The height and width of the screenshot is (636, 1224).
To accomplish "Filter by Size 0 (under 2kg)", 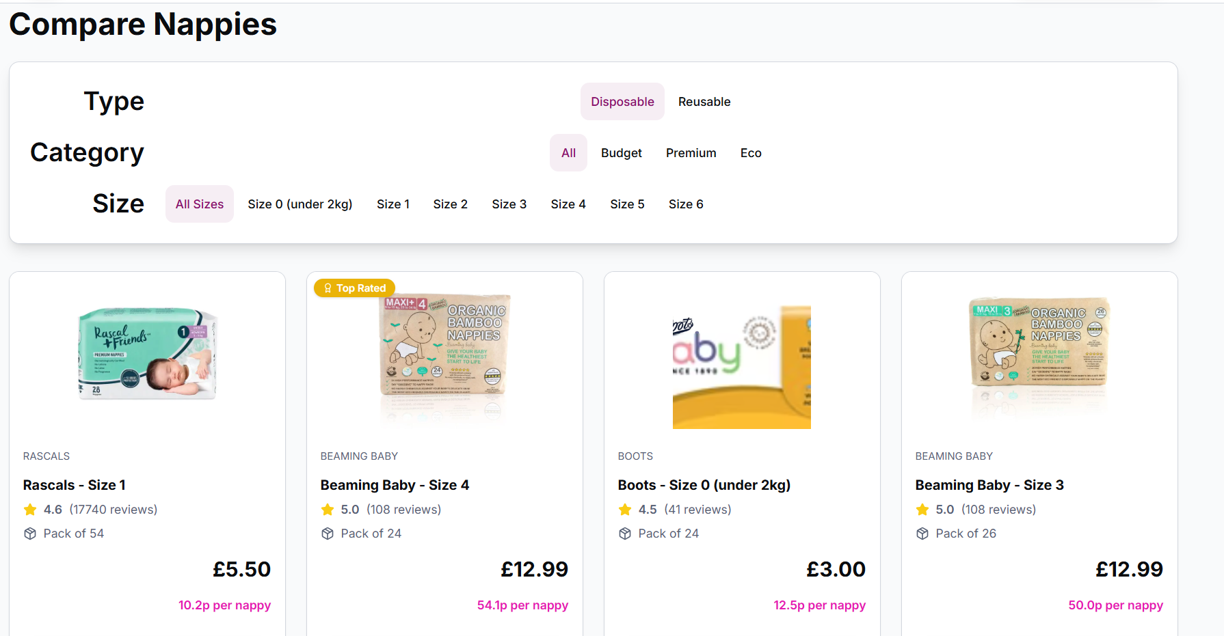I will click(x=300, y=204).
